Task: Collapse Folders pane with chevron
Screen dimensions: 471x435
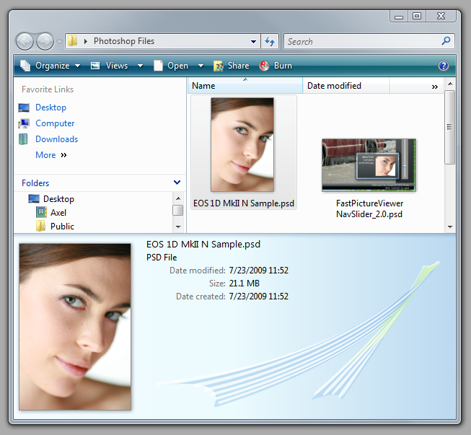Action: click(x=177, y=183)
